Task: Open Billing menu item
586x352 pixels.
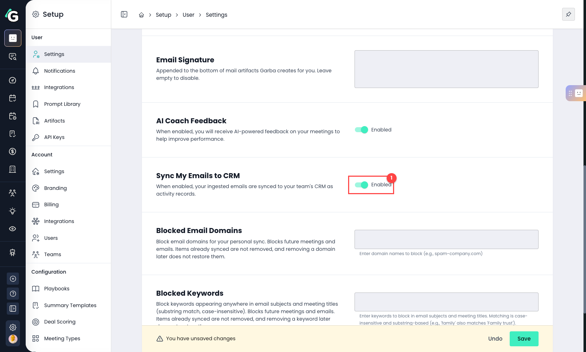Action: 68,205
